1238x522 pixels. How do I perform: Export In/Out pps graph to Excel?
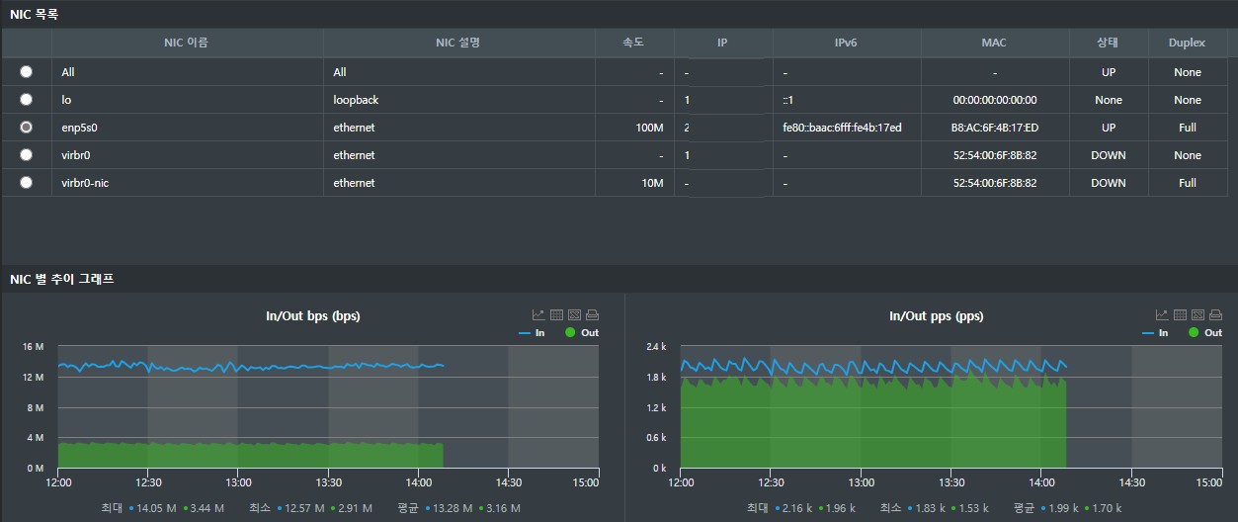click(x=1197, y=314)
